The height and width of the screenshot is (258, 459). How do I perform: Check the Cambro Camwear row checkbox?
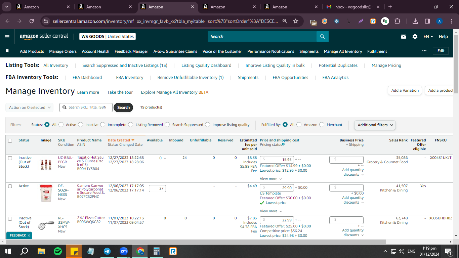point(10,186)
